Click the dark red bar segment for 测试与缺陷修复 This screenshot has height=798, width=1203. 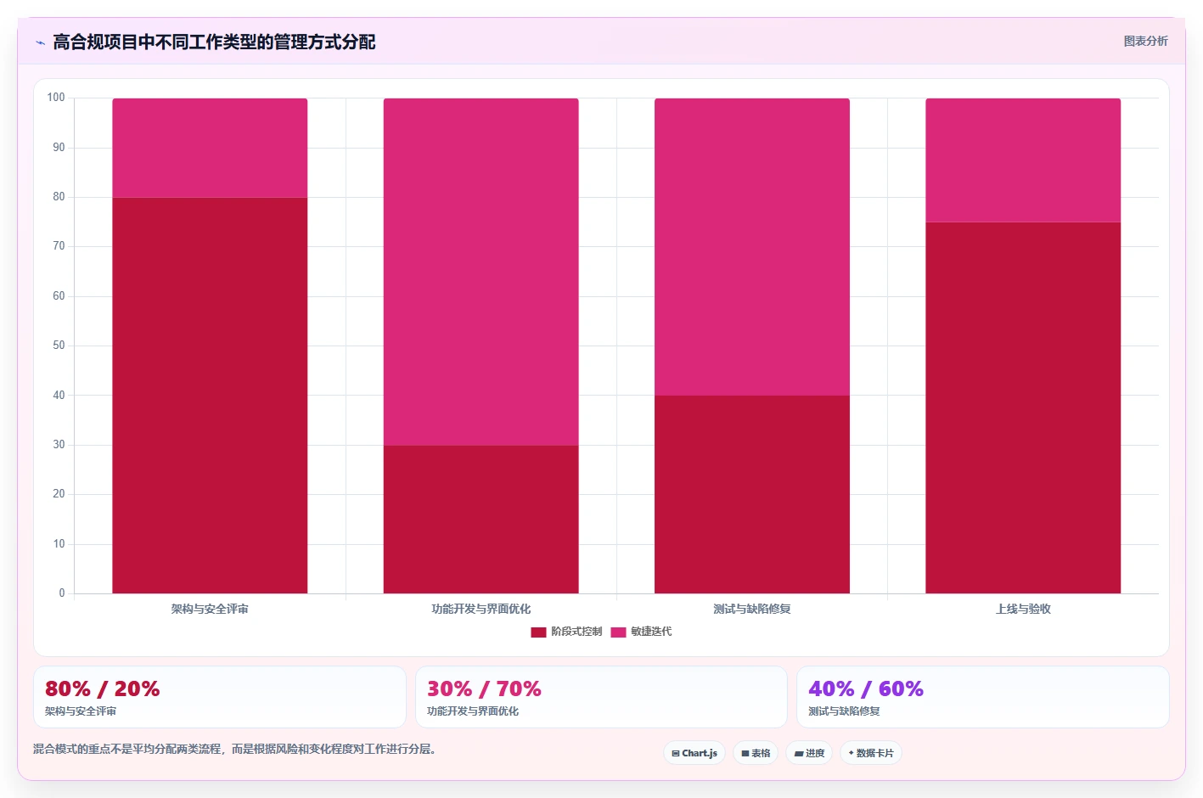pyautogui.click(x=751, y=494)
